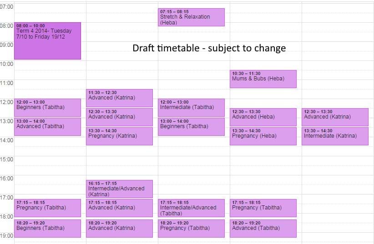Screen dimensions: 374x244
Task: Open the 12:00 Intermediate (Tabitha) event
Action: [x=191, y=108]
